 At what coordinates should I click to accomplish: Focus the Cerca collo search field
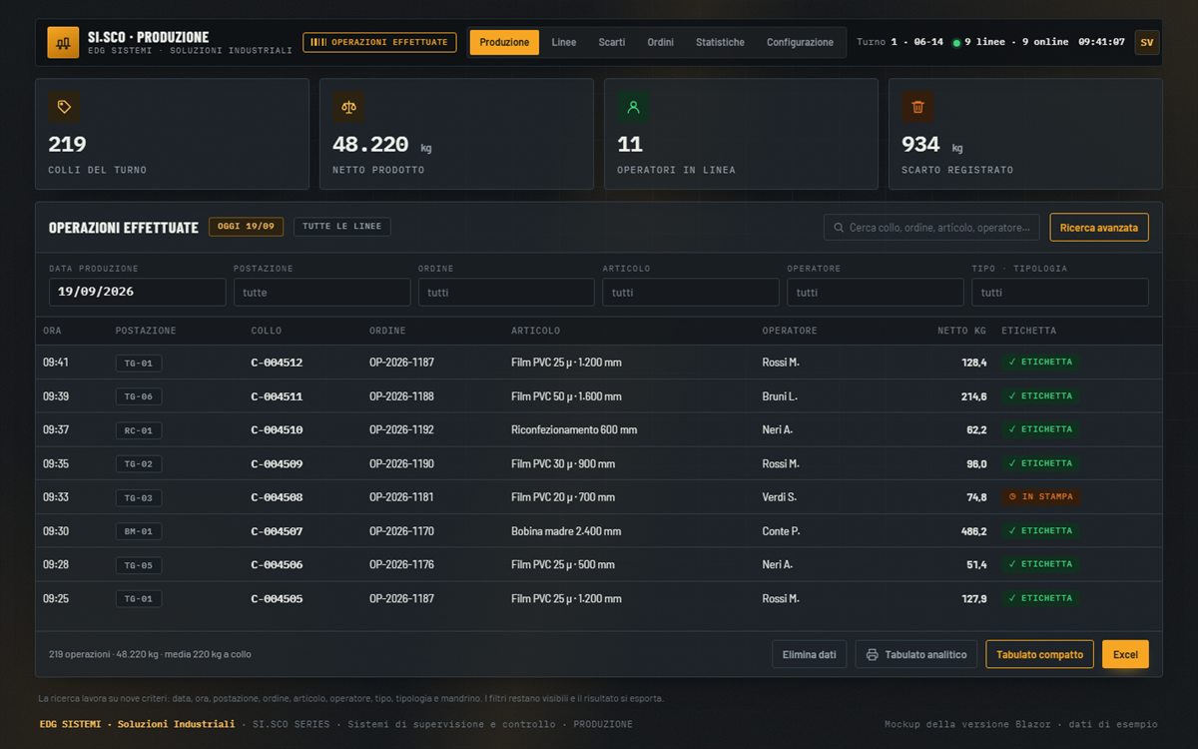pos(931,228)
